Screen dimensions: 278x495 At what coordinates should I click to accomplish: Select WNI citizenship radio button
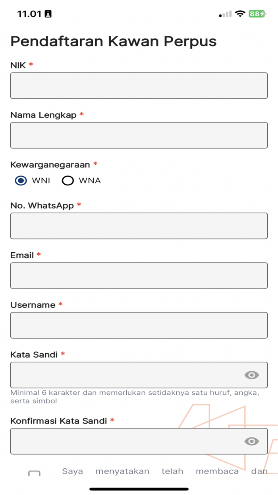click(21, 181)
